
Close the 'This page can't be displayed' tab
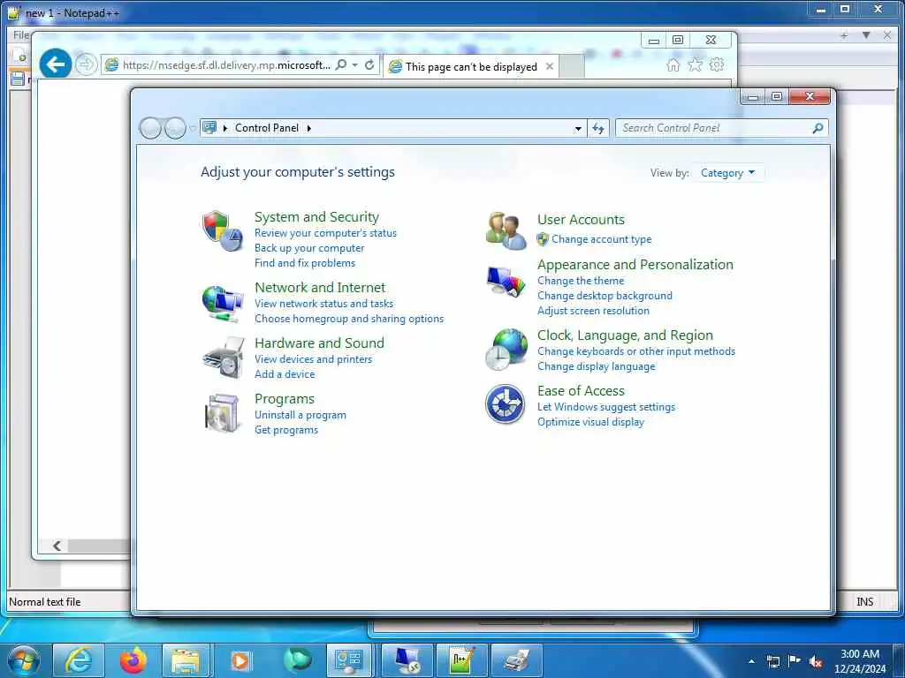550,66
